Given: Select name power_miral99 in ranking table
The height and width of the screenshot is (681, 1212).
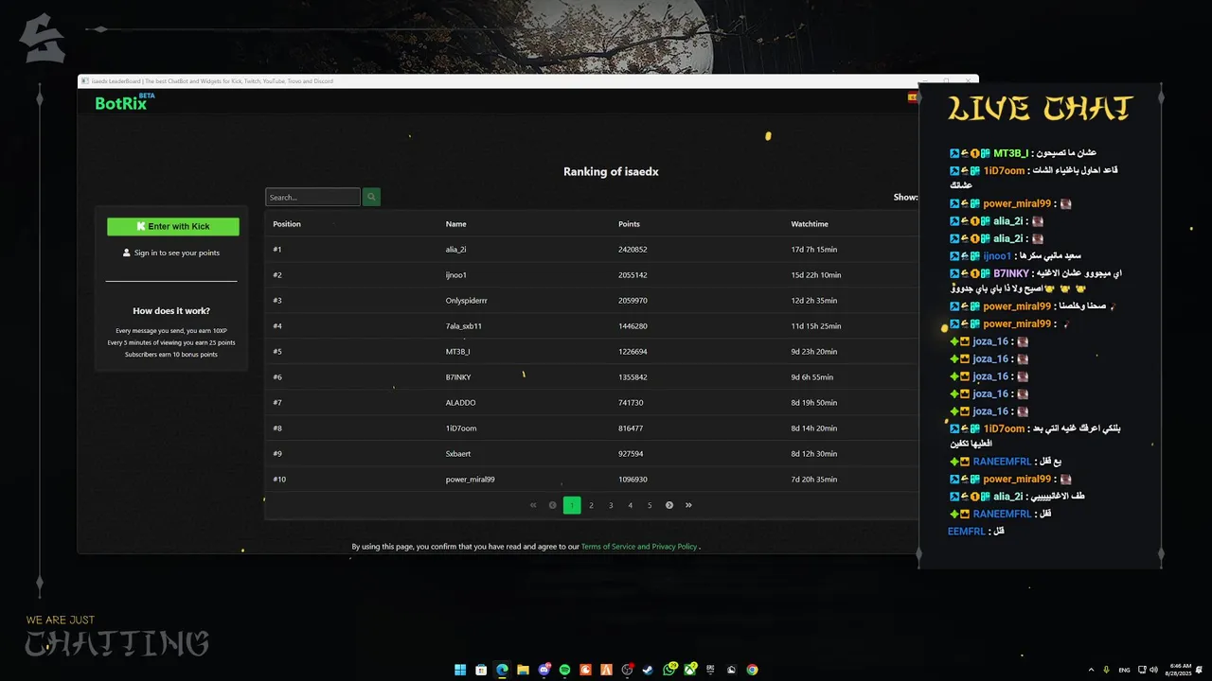Looking at the screenshot, I should coord(471,480).
